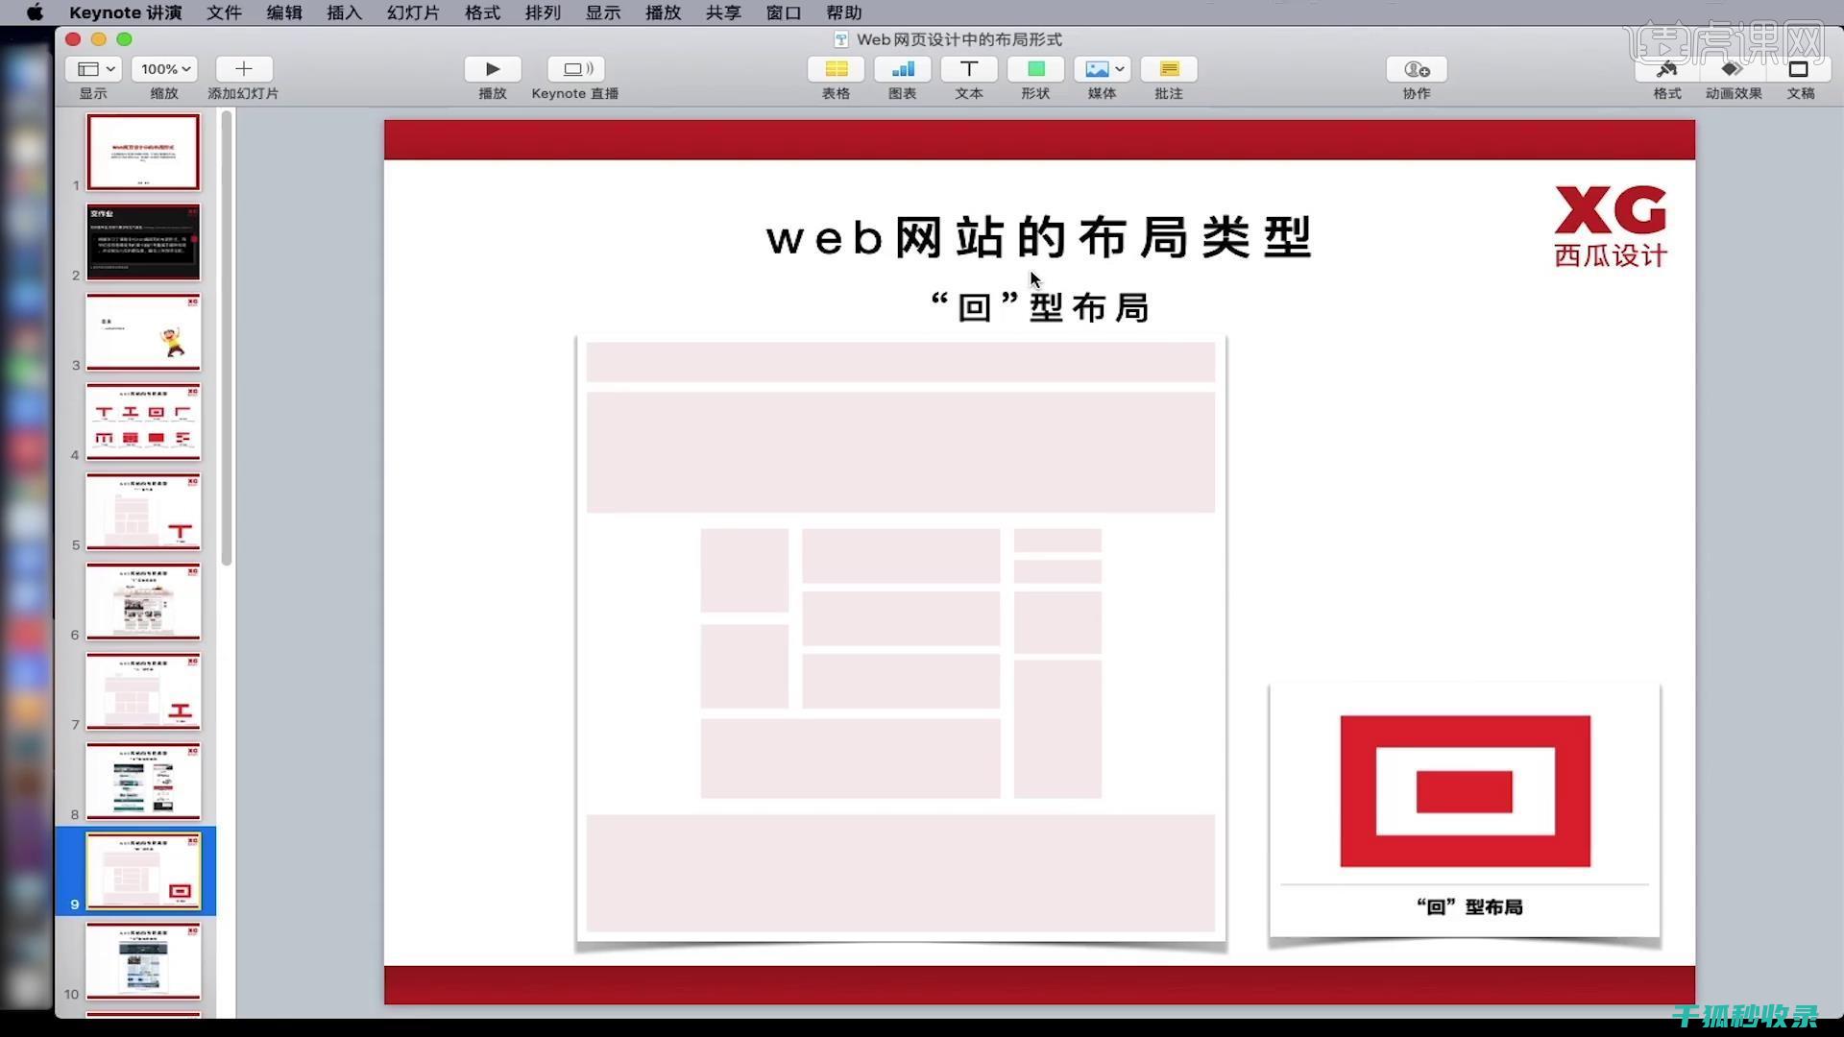1844x1037 pixels.
Task: Select slide 6 thumbnail
Action: [x=143, y=602]
